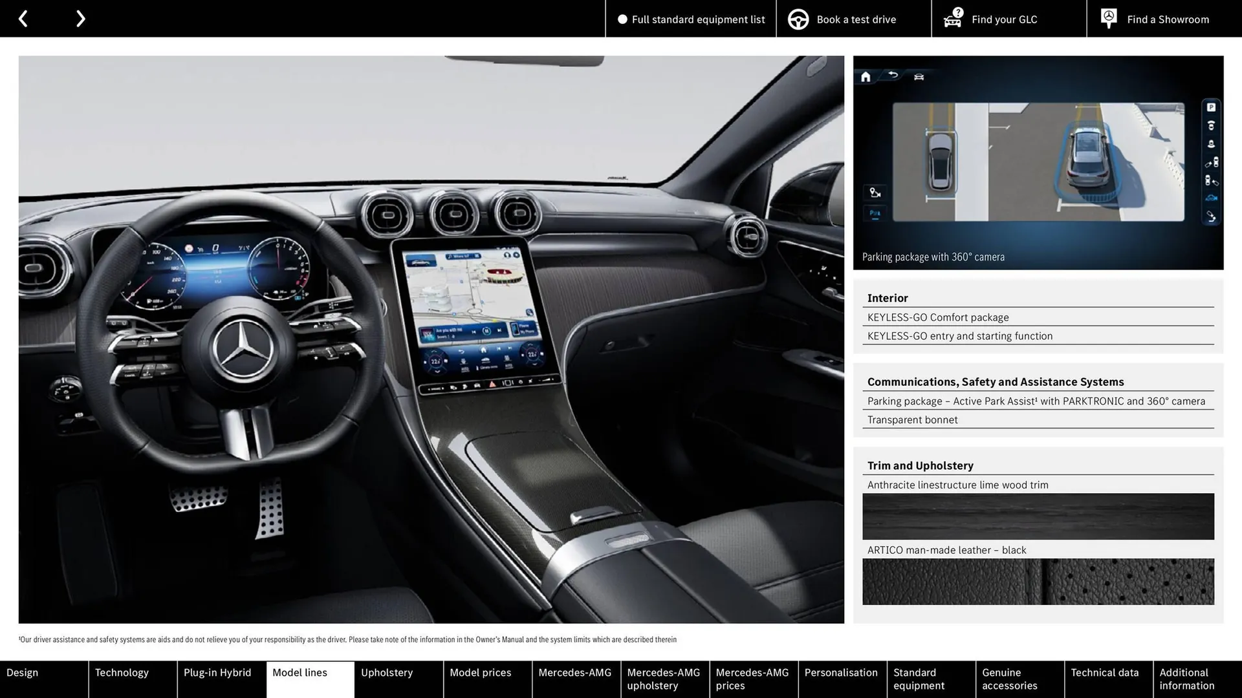Click the car question-mark icon next to Find your GLC
Viewport: 1242px width, 698px height.
[953, 17]
